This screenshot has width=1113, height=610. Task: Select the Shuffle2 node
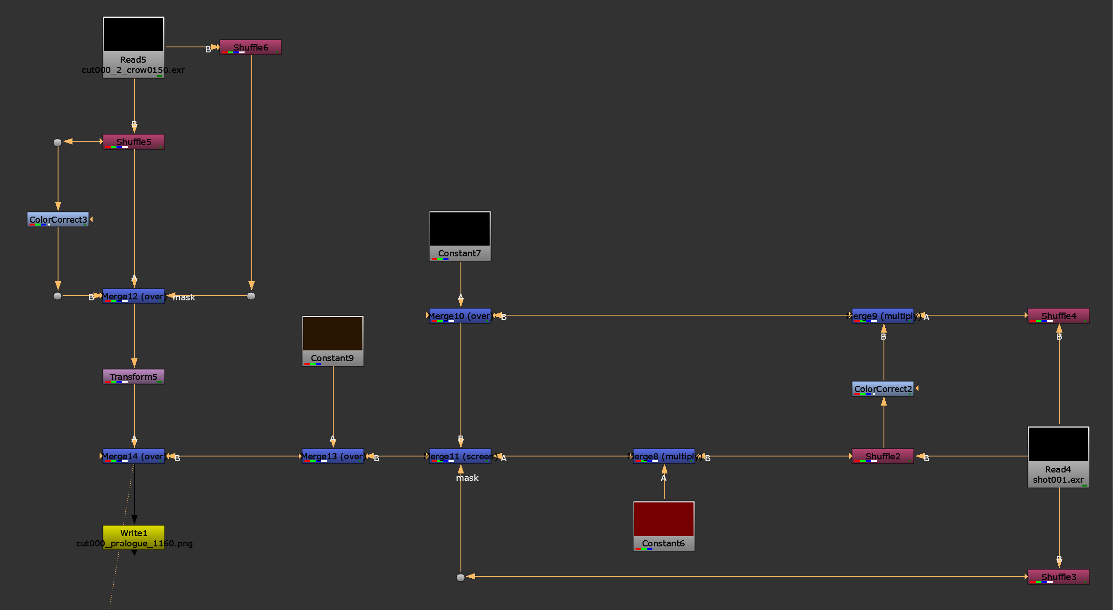click(x=883, y=456)
